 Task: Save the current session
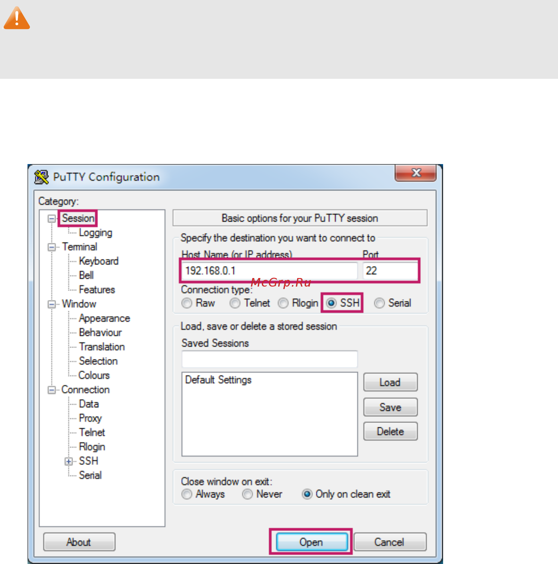[390, 407]
